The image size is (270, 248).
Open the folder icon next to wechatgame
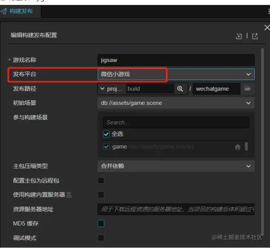247,89
